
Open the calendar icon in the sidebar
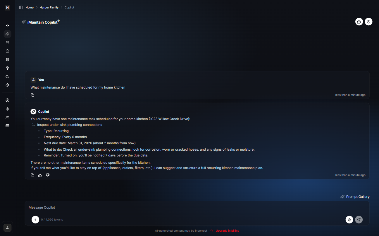[x=8, y=43]
